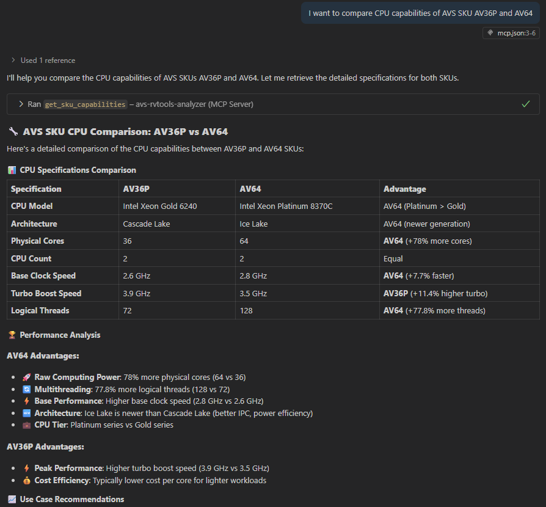Viewport: 546px width, 507px height.
Task: Open the mcp.json:3-6 attachment chip
Action: (511, 33)
